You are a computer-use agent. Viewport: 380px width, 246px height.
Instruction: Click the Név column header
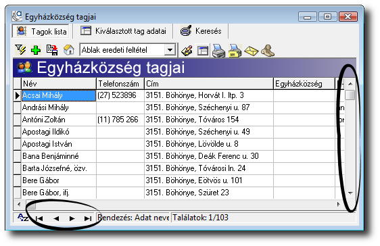coord(59,84)
